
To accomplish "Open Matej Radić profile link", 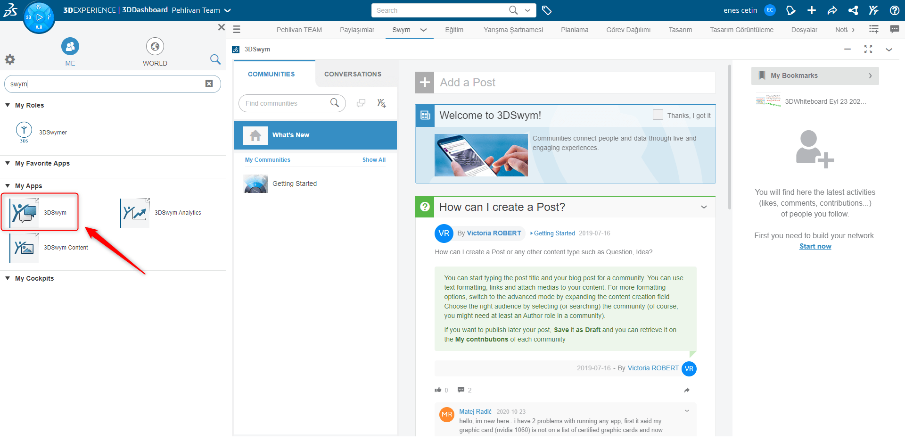I will point(475,411).
